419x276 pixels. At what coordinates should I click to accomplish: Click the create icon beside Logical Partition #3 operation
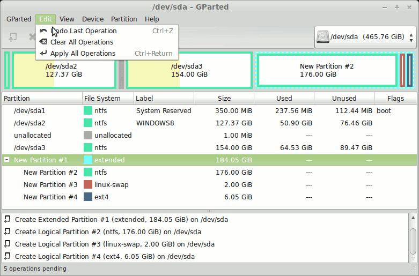(7, 244)
